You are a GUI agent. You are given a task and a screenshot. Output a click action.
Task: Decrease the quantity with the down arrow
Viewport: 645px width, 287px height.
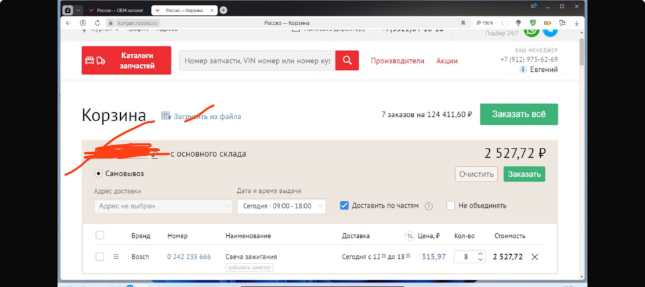tap(480, 260)
